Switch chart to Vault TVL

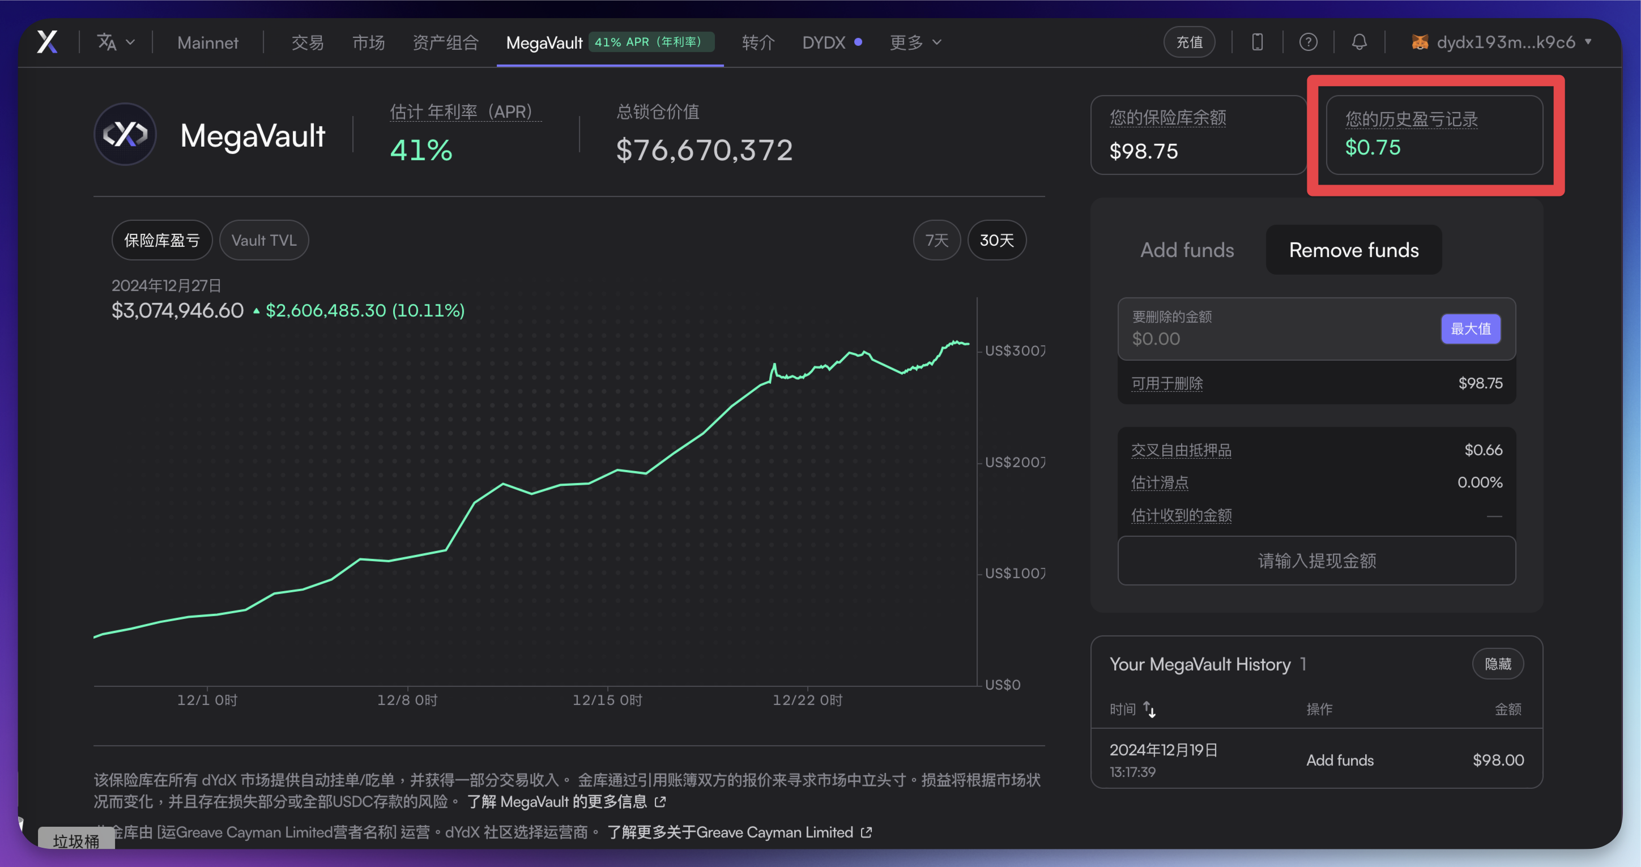(x=264, y=240)
